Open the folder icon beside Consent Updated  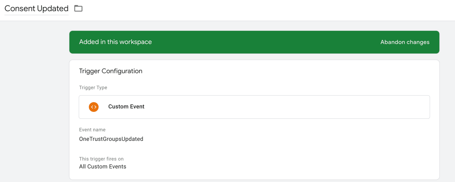[x=78, y=8]
